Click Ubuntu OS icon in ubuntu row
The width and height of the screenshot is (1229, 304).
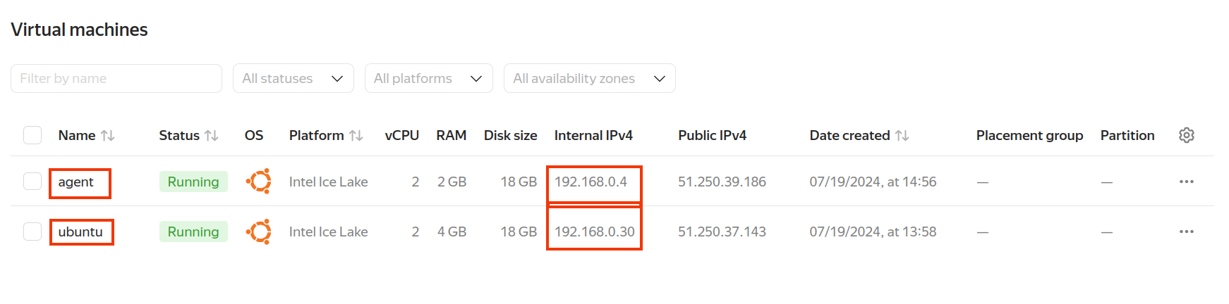coord(259,232)
